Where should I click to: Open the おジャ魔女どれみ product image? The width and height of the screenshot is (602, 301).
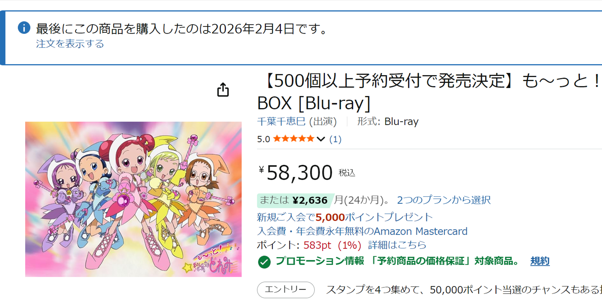coord(133,199)
